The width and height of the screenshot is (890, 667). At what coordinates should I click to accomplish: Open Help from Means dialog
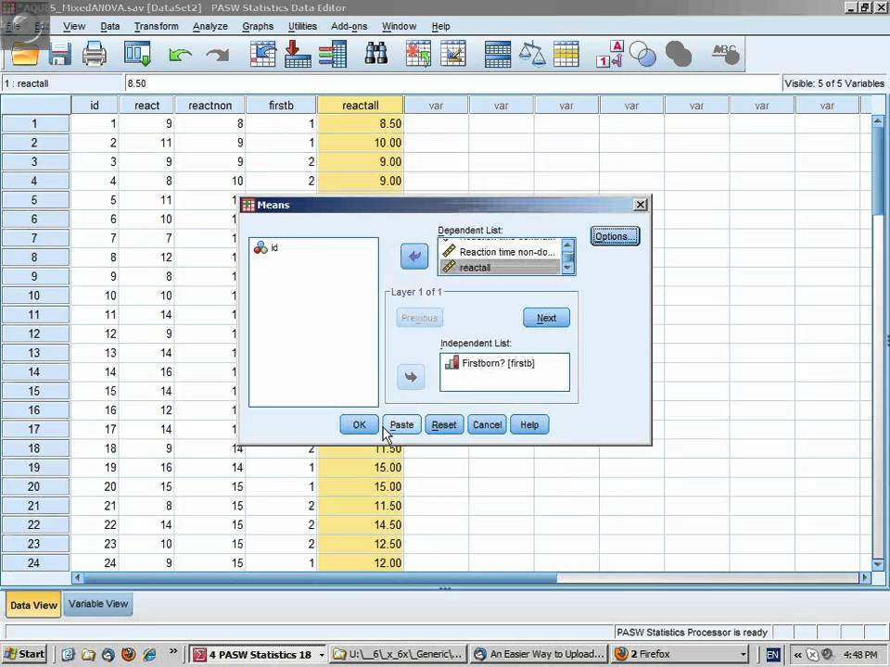point(529,425)
